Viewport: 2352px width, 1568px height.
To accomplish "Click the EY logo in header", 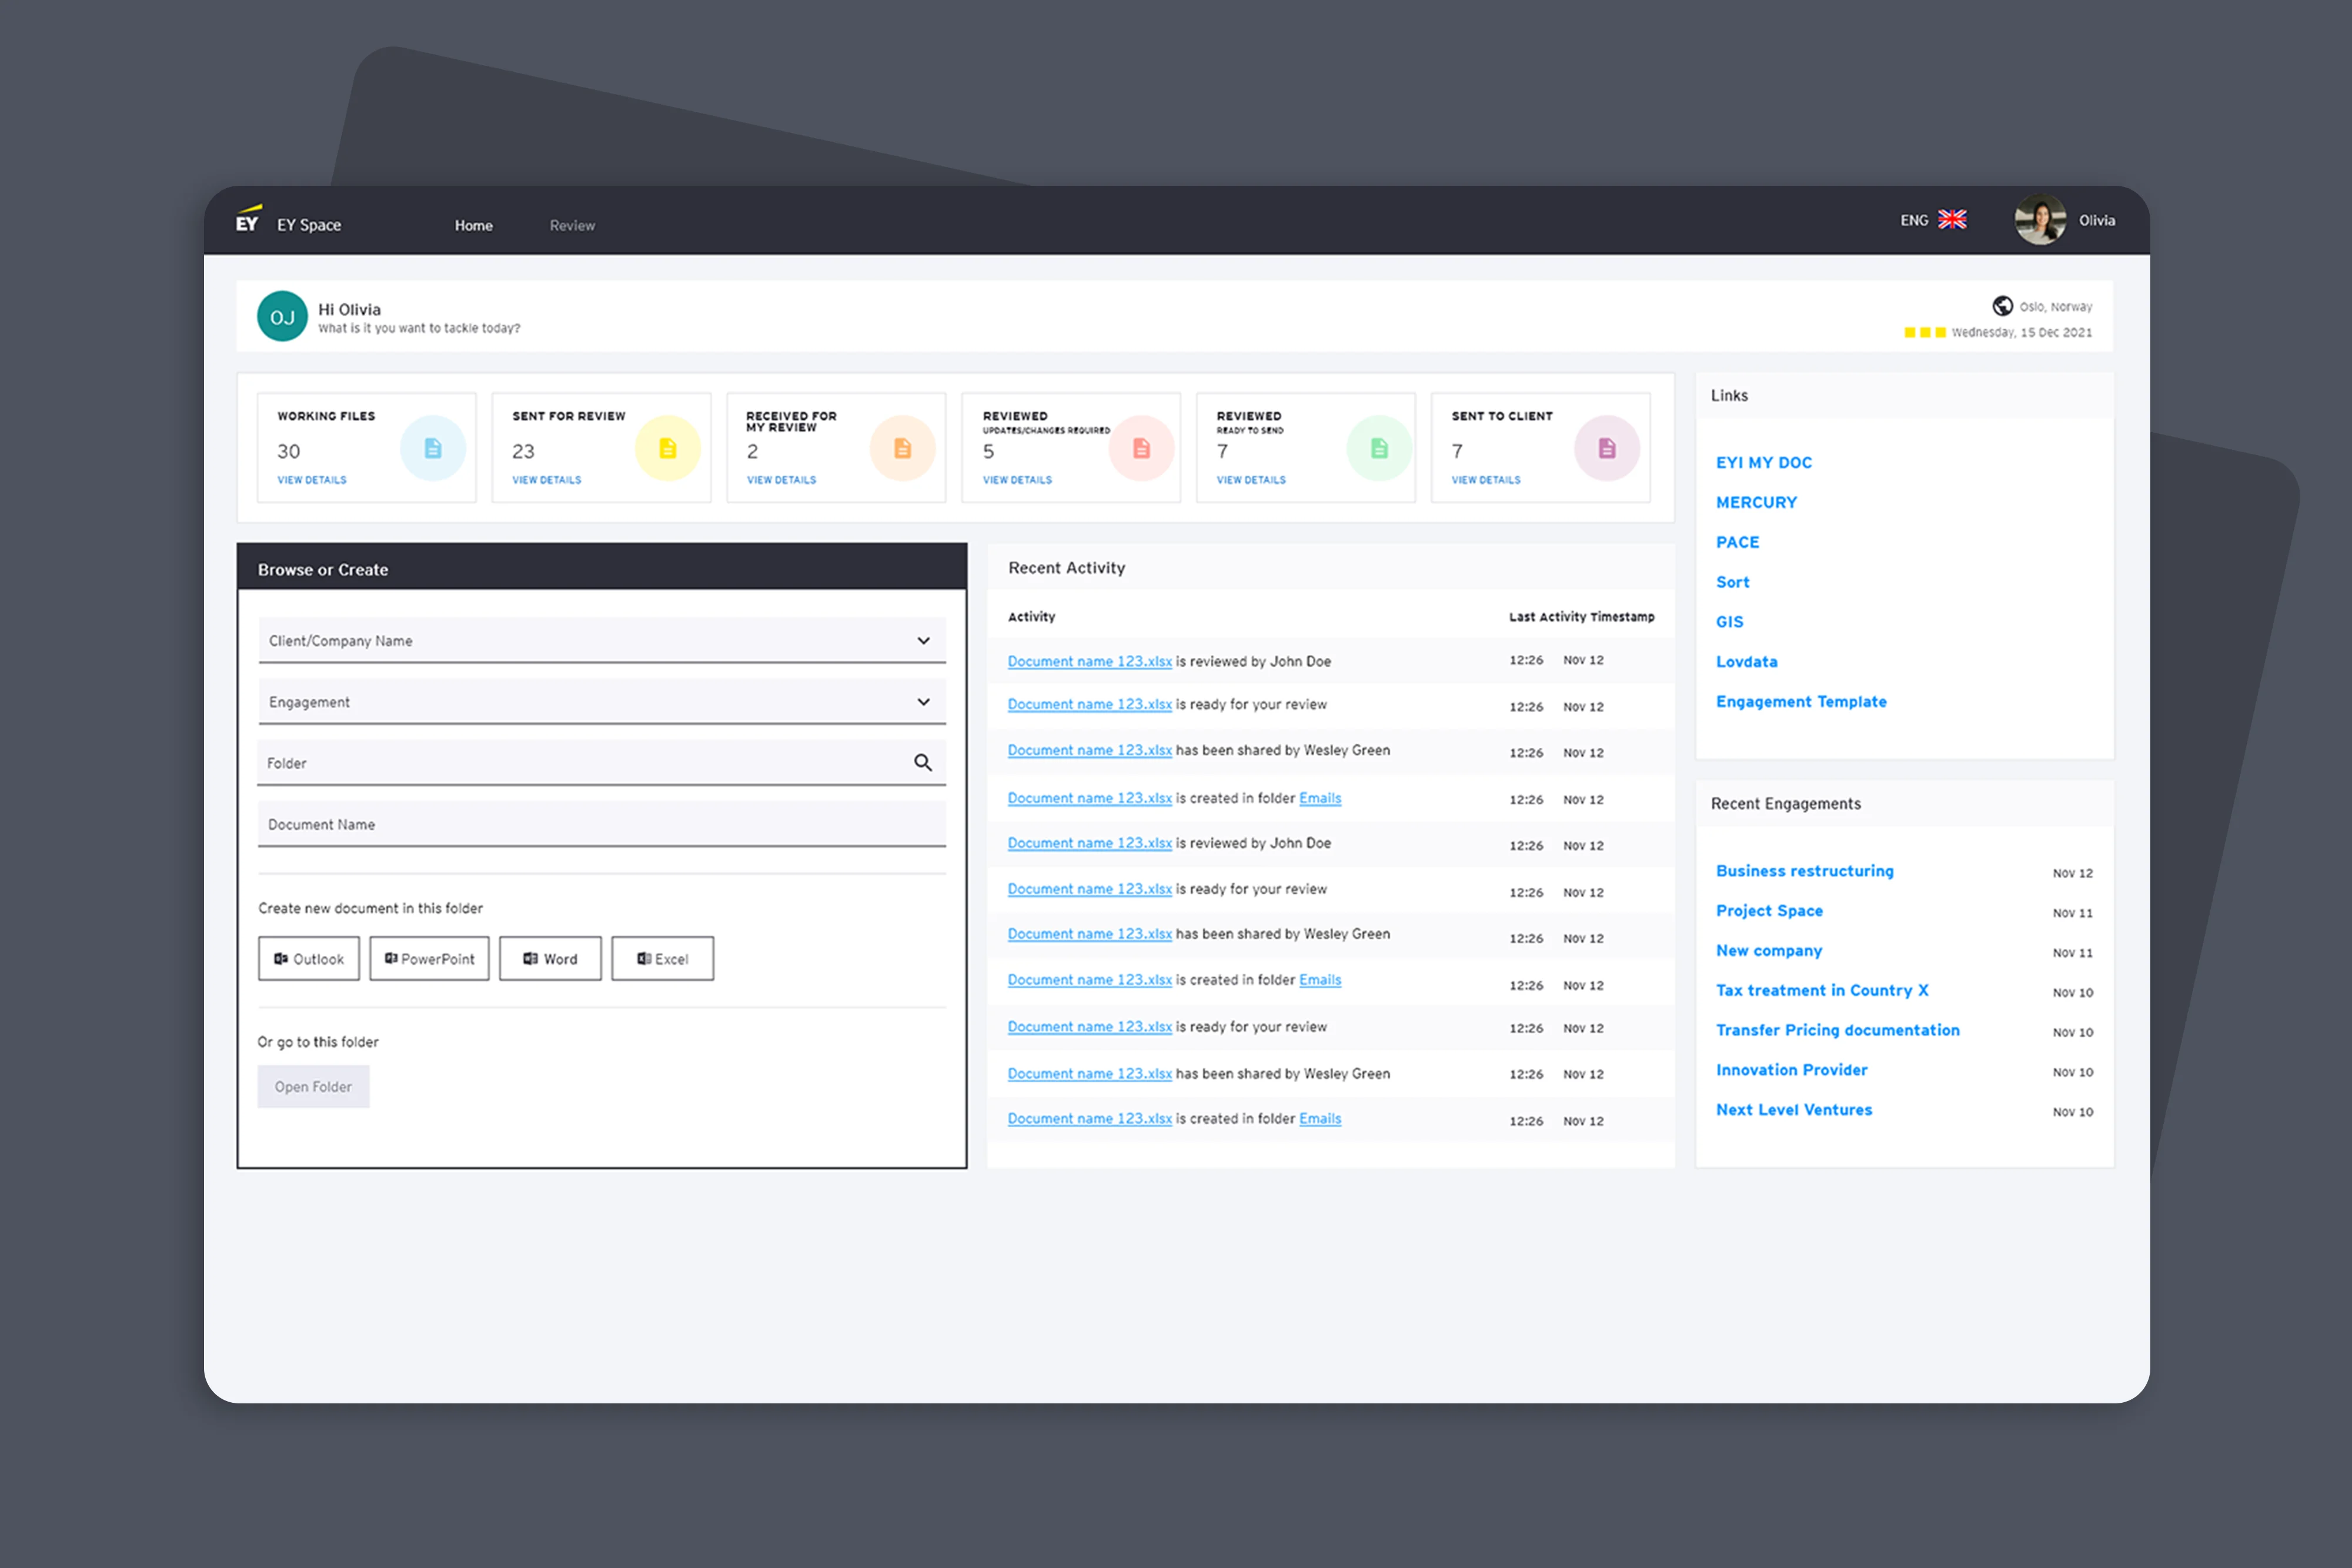I will 248,220.
